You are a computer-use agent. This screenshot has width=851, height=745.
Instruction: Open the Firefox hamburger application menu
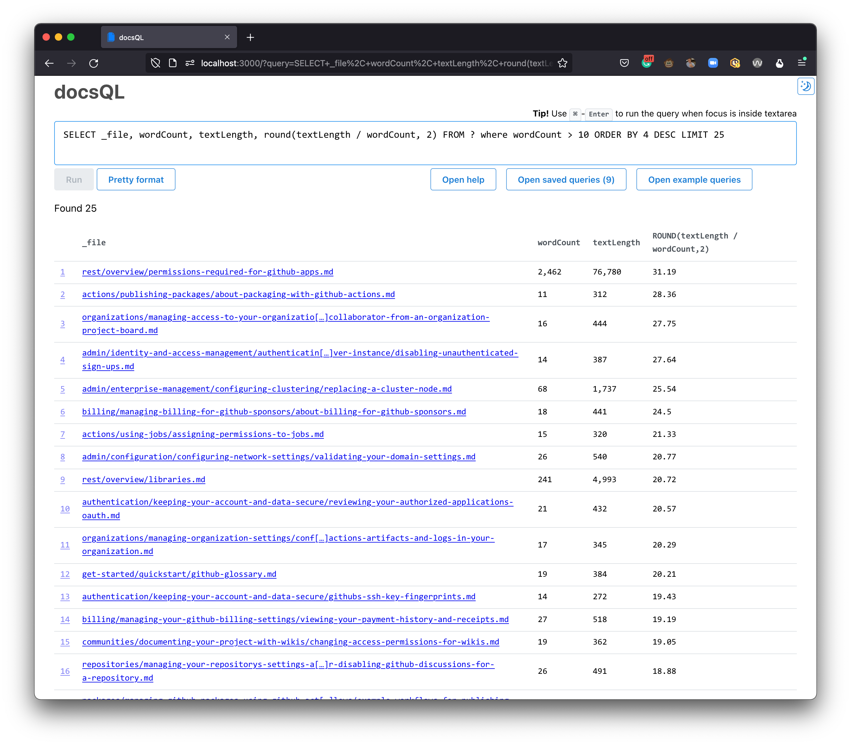coord(801,63)
